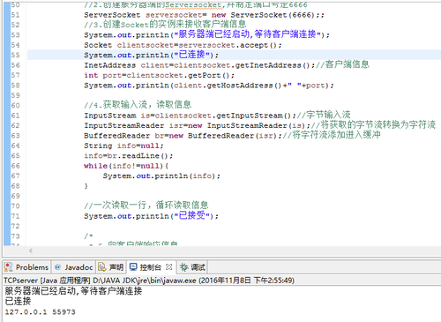Click the closing brace on line 68
The height and width of the screenshot is (322, 441).
pos(86,186)
